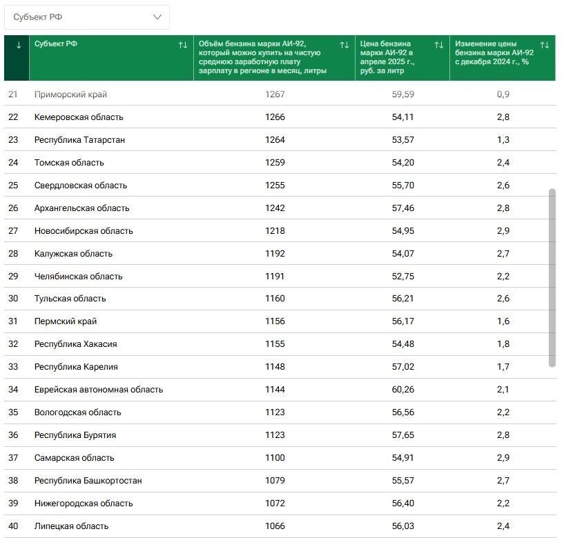Click price value 54,95
The image size is (564, 538).
[403, 231]
